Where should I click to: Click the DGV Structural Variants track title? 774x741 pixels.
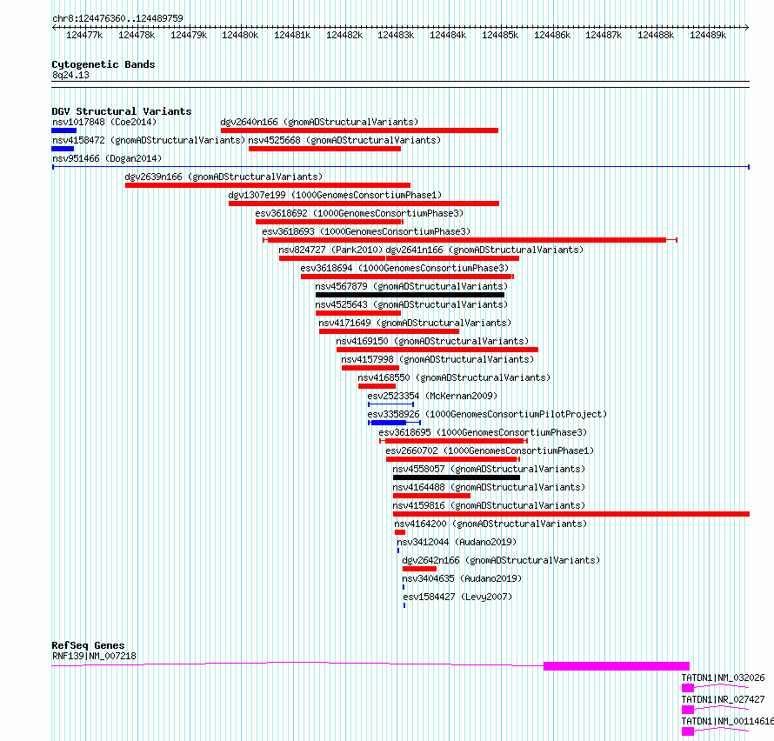click(122, 111)
